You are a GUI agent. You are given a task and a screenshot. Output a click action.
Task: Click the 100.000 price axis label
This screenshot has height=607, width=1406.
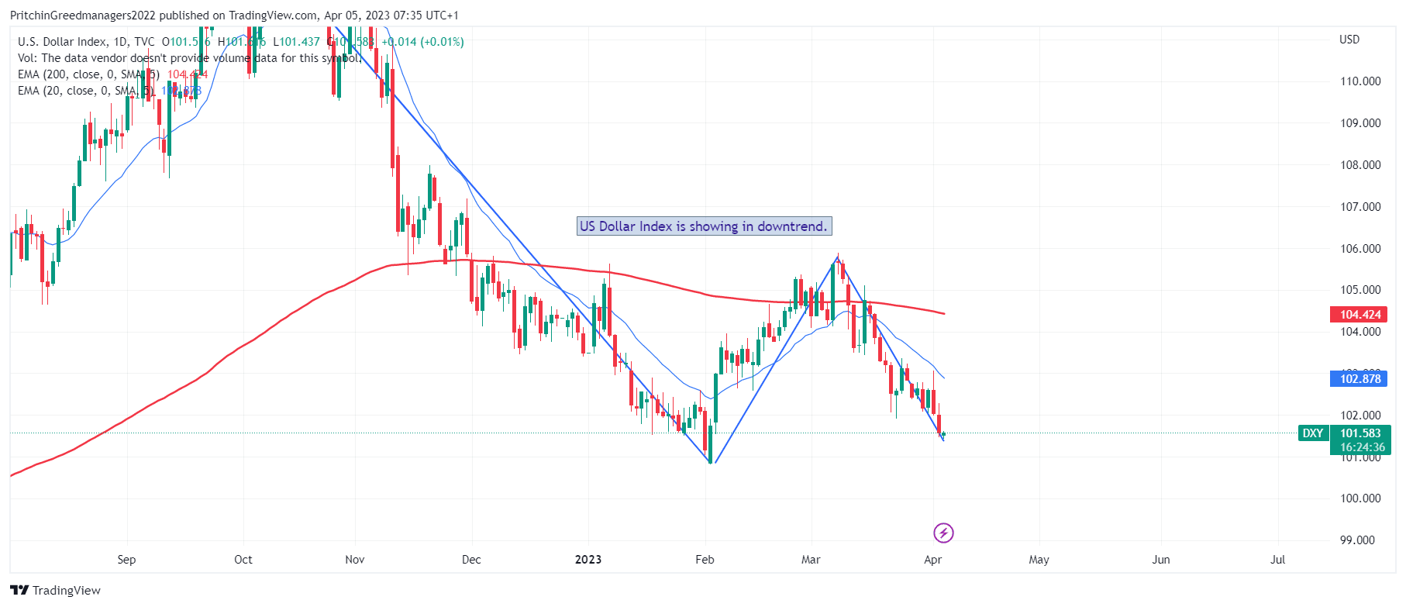(1360, 498)
